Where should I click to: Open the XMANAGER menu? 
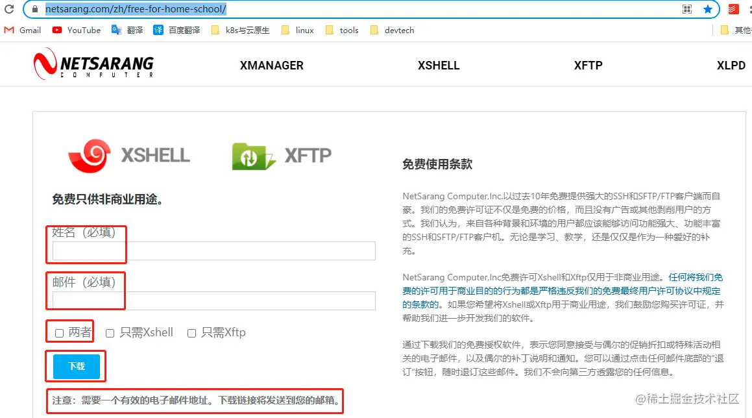tap(271, 66)
